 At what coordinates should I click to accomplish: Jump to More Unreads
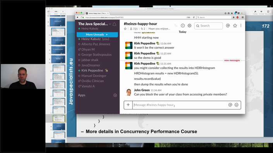[97, 34]
